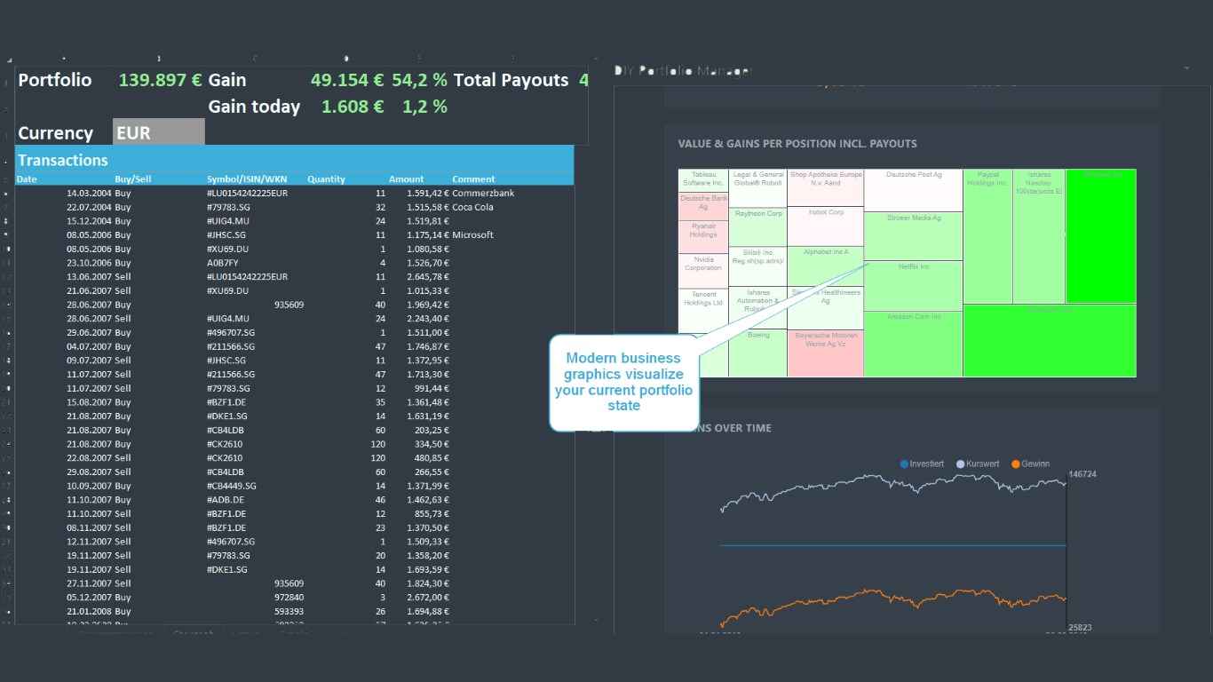Click the Netflix Inc treemap tile
This screenshot has width=1213, height=682.
[913, 284]
